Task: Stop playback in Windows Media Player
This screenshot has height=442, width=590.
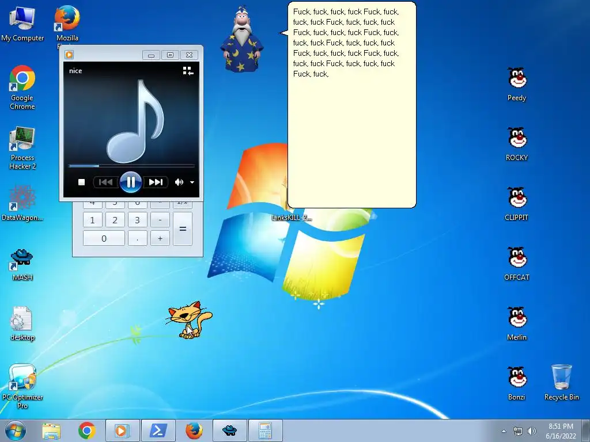Action: [x=81, y=182]
